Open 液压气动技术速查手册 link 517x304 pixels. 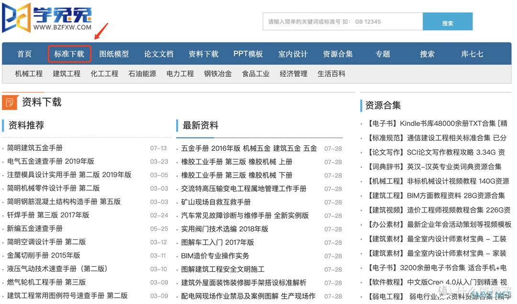tap(57, 269)
